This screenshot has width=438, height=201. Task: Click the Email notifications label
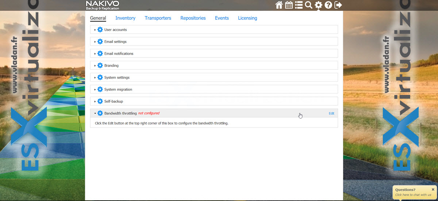[x=119, y=54]
